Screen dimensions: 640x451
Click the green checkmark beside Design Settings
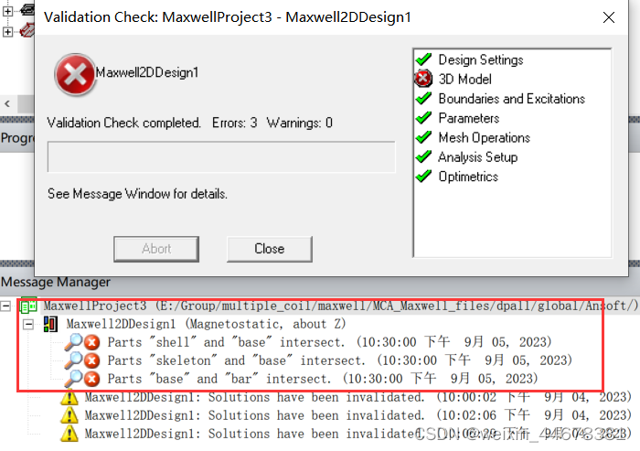tap(423, 59)
